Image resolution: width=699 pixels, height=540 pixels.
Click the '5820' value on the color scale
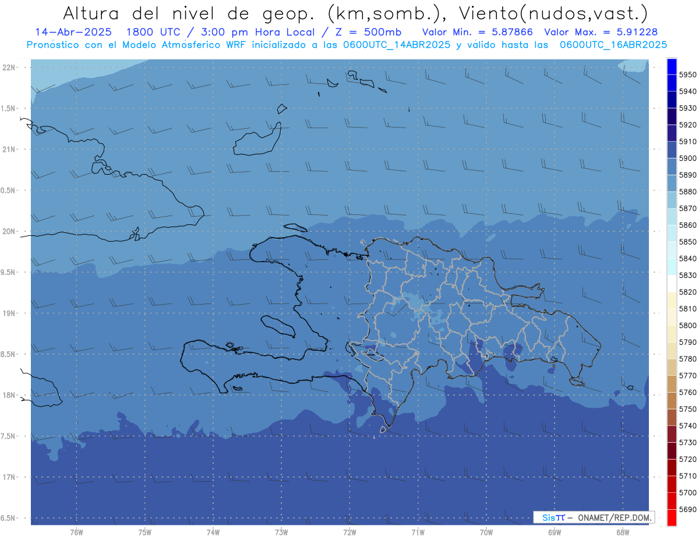(x=688, y=292)
